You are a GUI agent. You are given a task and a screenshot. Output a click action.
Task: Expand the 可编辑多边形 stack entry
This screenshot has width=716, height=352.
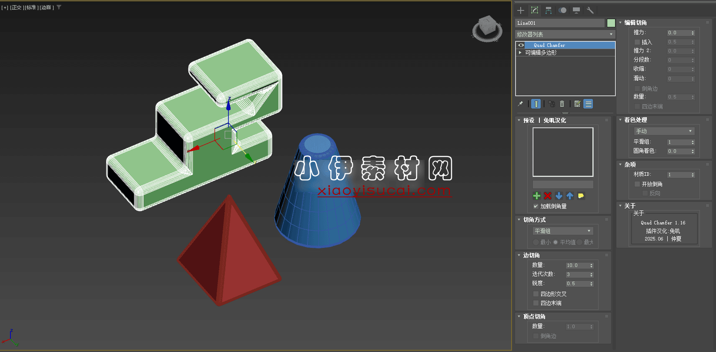pyautogui.click(x=520, y=53)
